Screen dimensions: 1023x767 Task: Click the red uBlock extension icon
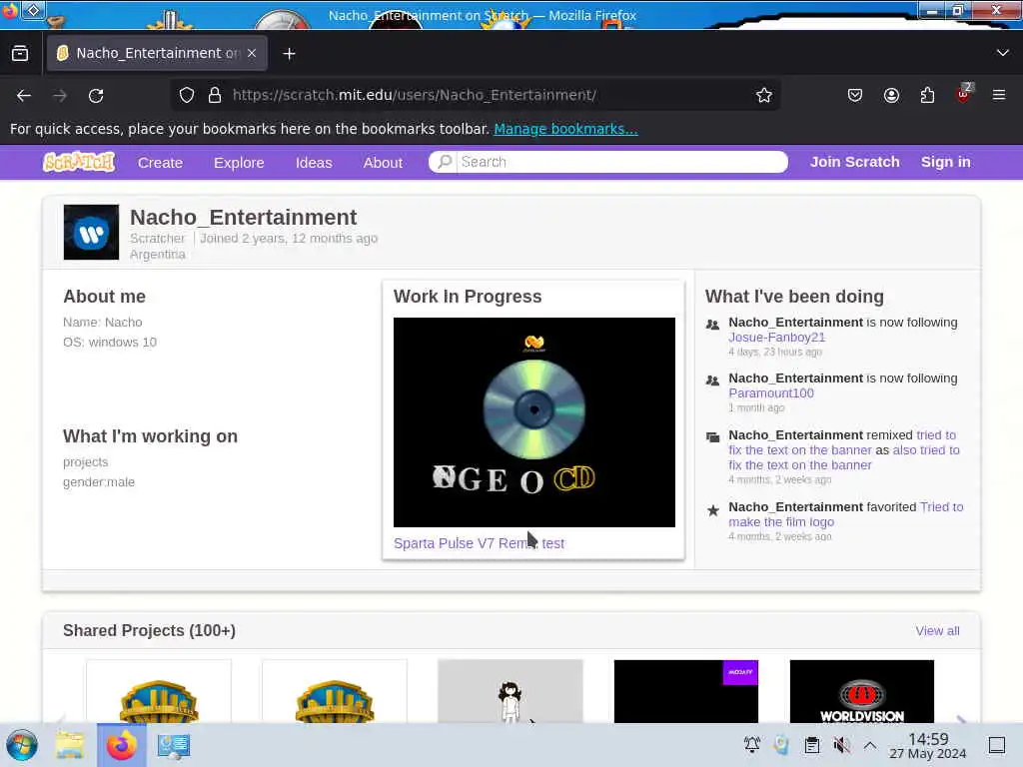click(x=964, y=94)
